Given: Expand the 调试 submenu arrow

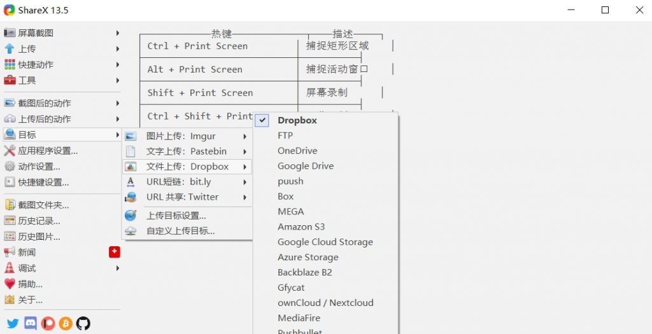Looking at the screenshot, I should click(118, 268).
